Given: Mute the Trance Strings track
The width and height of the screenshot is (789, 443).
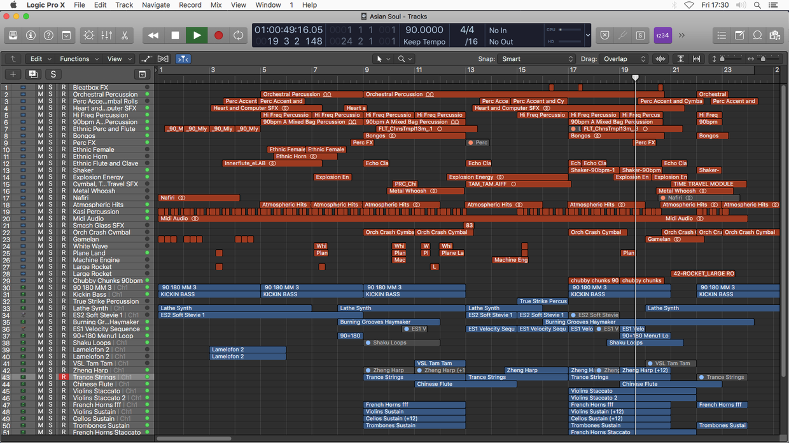Looking at the screenshot, I should click(x=40, y=376).
